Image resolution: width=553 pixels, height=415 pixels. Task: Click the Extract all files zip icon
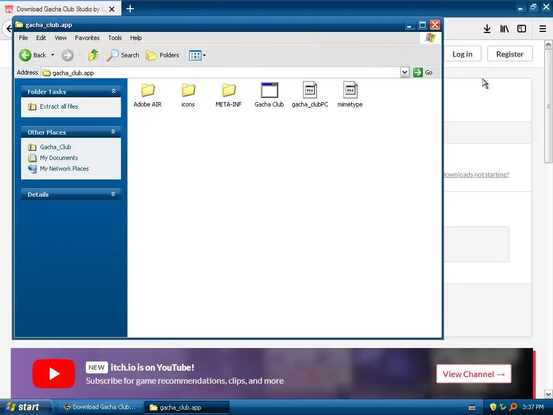(32, 106)
